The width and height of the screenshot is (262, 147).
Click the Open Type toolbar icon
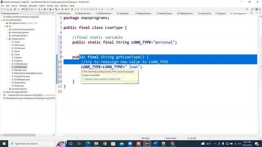coord(72,9)
